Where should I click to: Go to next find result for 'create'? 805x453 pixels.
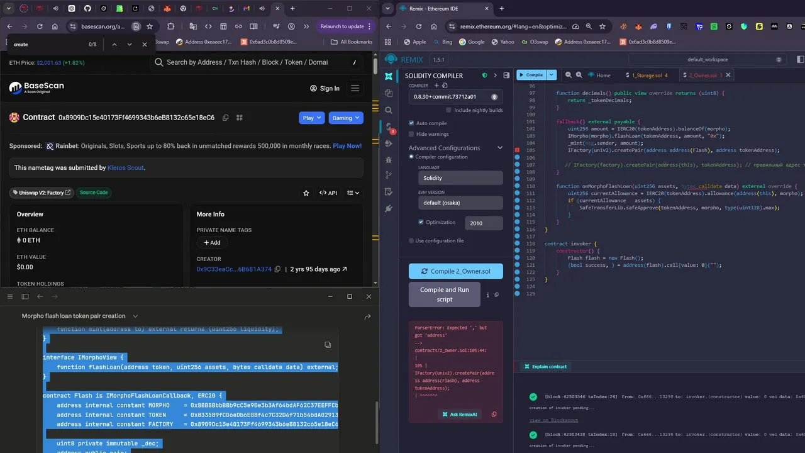coord(130,45)
